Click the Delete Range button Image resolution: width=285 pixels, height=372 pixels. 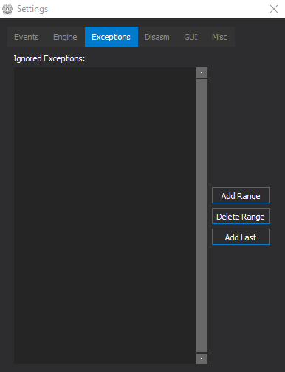click(241, 216)
